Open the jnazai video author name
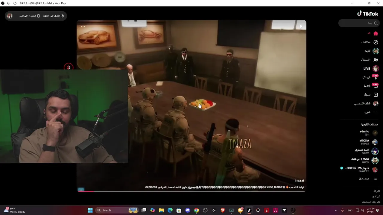383x215 pixels. pos(299,180)
